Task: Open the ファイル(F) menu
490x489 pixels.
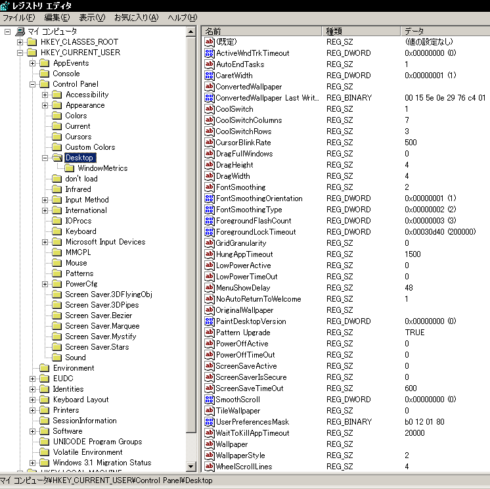Action: (x=19, y=17)
